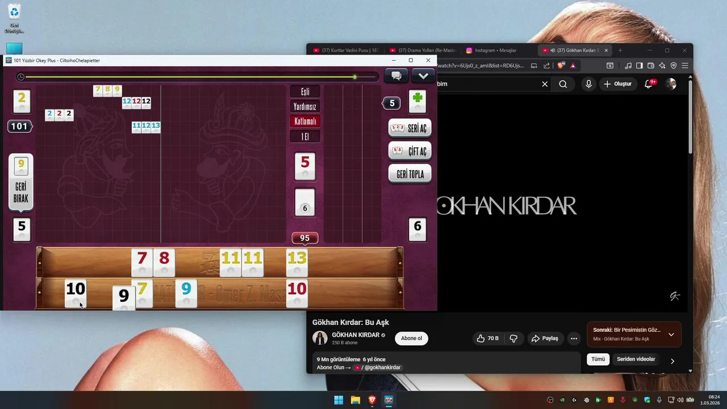Toggle the browser sidebar panel icon

click(x=640, y=65)
